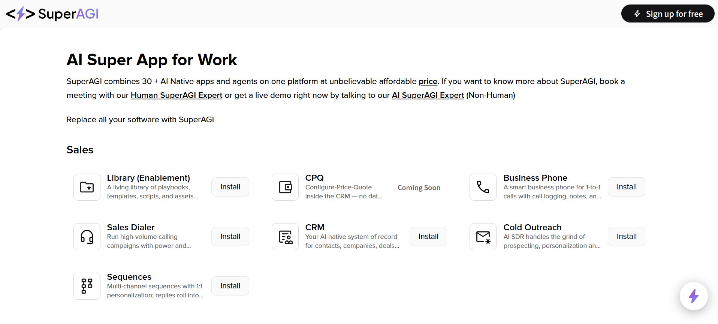718x324 pixels.
Task: Install the Sequences app
Action: tap(230, 286)
